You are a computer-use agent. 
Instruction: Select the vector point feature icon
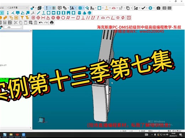[x=8, y=13]
